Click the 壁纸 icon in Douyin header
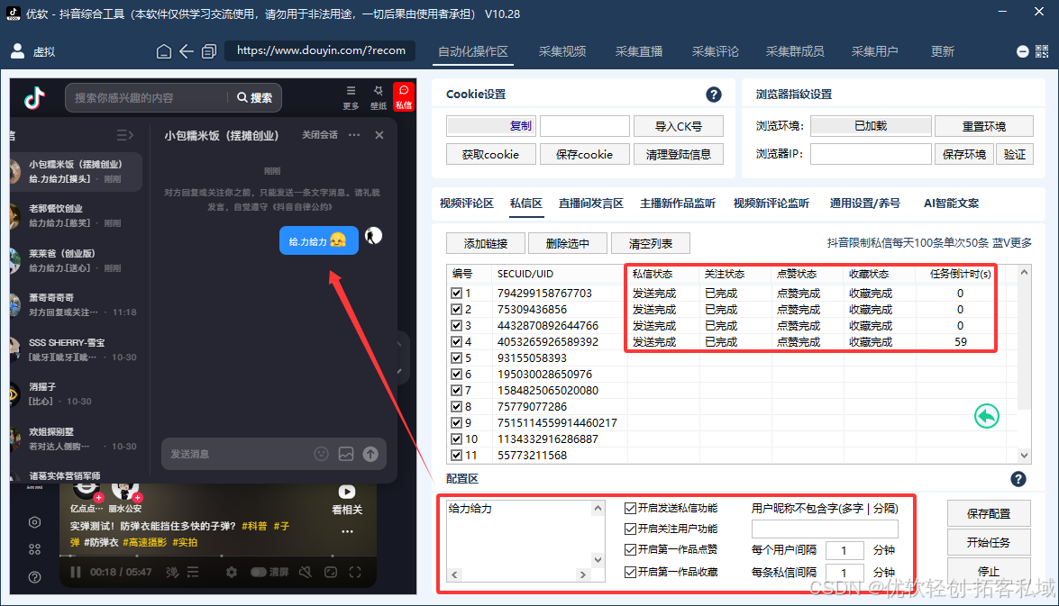 (x=379, y=96)
